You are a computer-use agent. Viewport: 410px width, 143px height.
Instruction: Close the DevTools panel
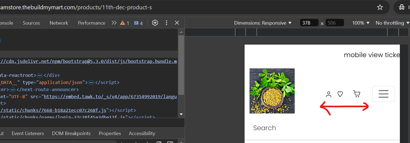(x=177, y=23)
